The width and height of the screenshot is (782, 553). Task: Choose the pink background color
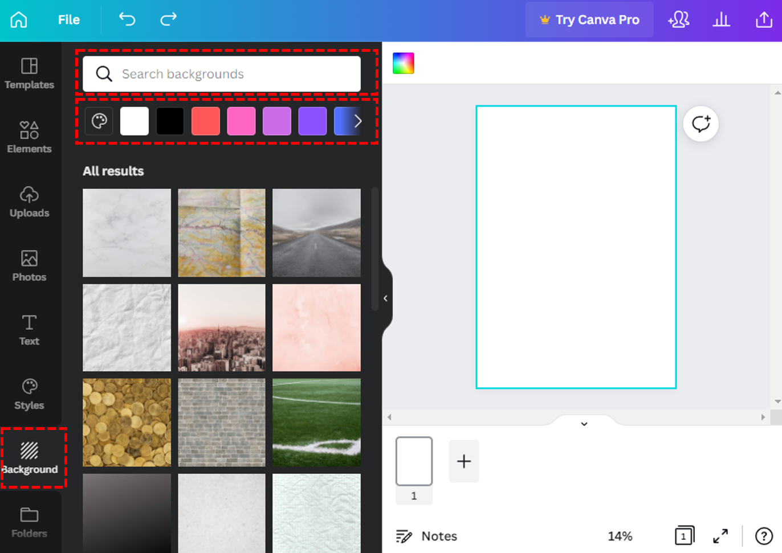(241, 121)
